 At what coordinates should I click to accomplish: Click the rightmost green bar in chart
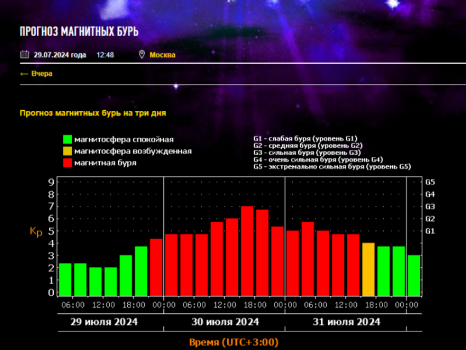pyautogui.click(x=414, y=275)
